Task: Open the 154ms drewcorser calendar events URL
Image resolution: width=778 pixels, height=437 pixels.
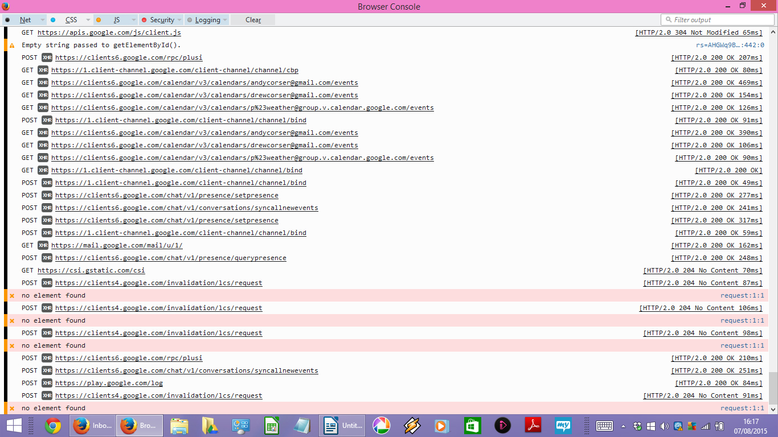Action: [204, 95]
